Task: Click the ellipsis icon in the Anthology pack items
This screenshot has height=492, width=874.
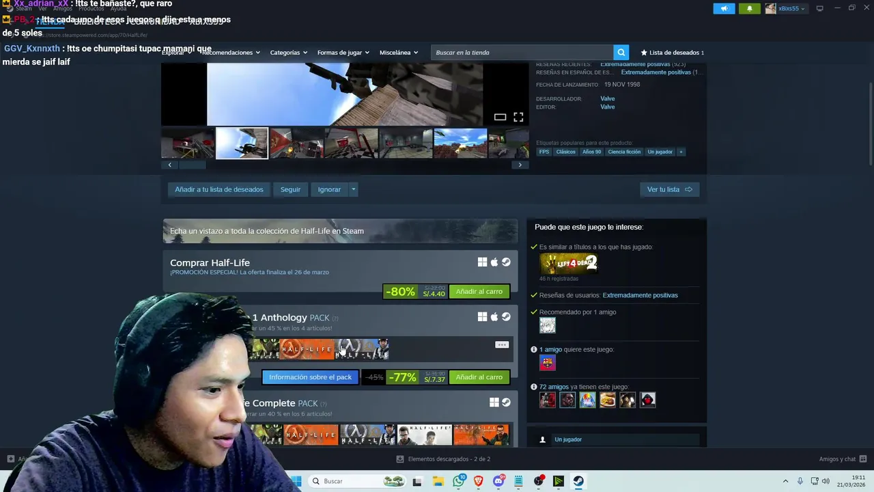Action: tap(502, 344)
